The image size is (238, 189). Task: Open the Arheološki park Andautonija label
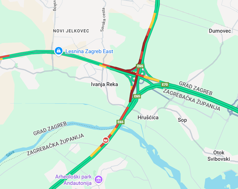[x=73, y=180]
